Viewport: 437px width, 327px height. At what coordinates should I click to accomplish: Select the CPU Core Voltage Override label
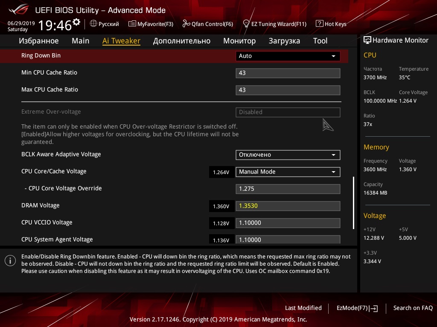63,188
